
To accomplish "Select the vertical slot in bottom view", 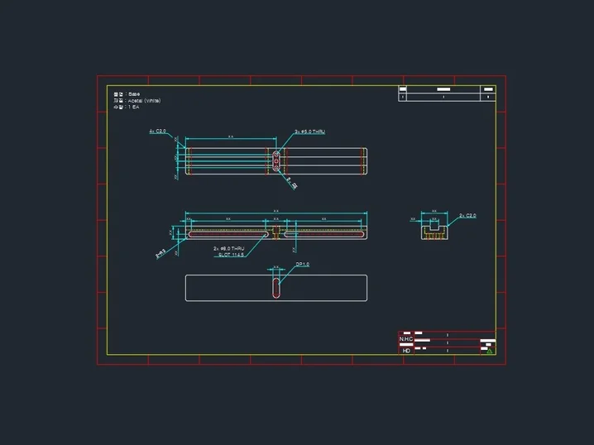I will coord(276,287).
